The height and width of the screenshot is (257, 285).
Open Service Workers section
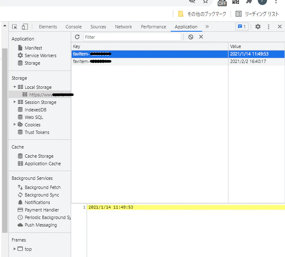[40, 55]
